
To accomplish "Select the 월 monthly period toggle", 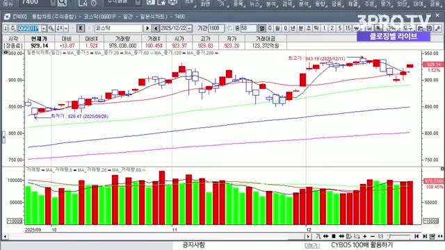I will 277,28.
